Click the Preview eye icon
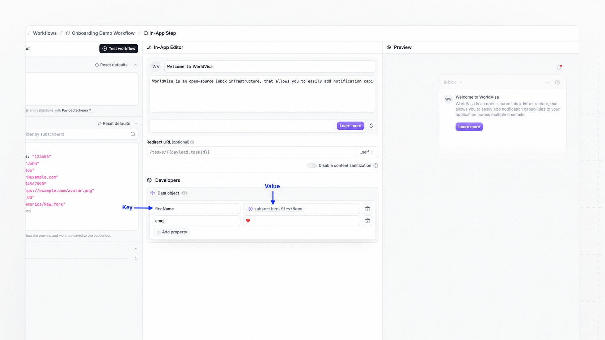Image resolution: width=605 pixels, height=340 pixels. click(389, 47)
